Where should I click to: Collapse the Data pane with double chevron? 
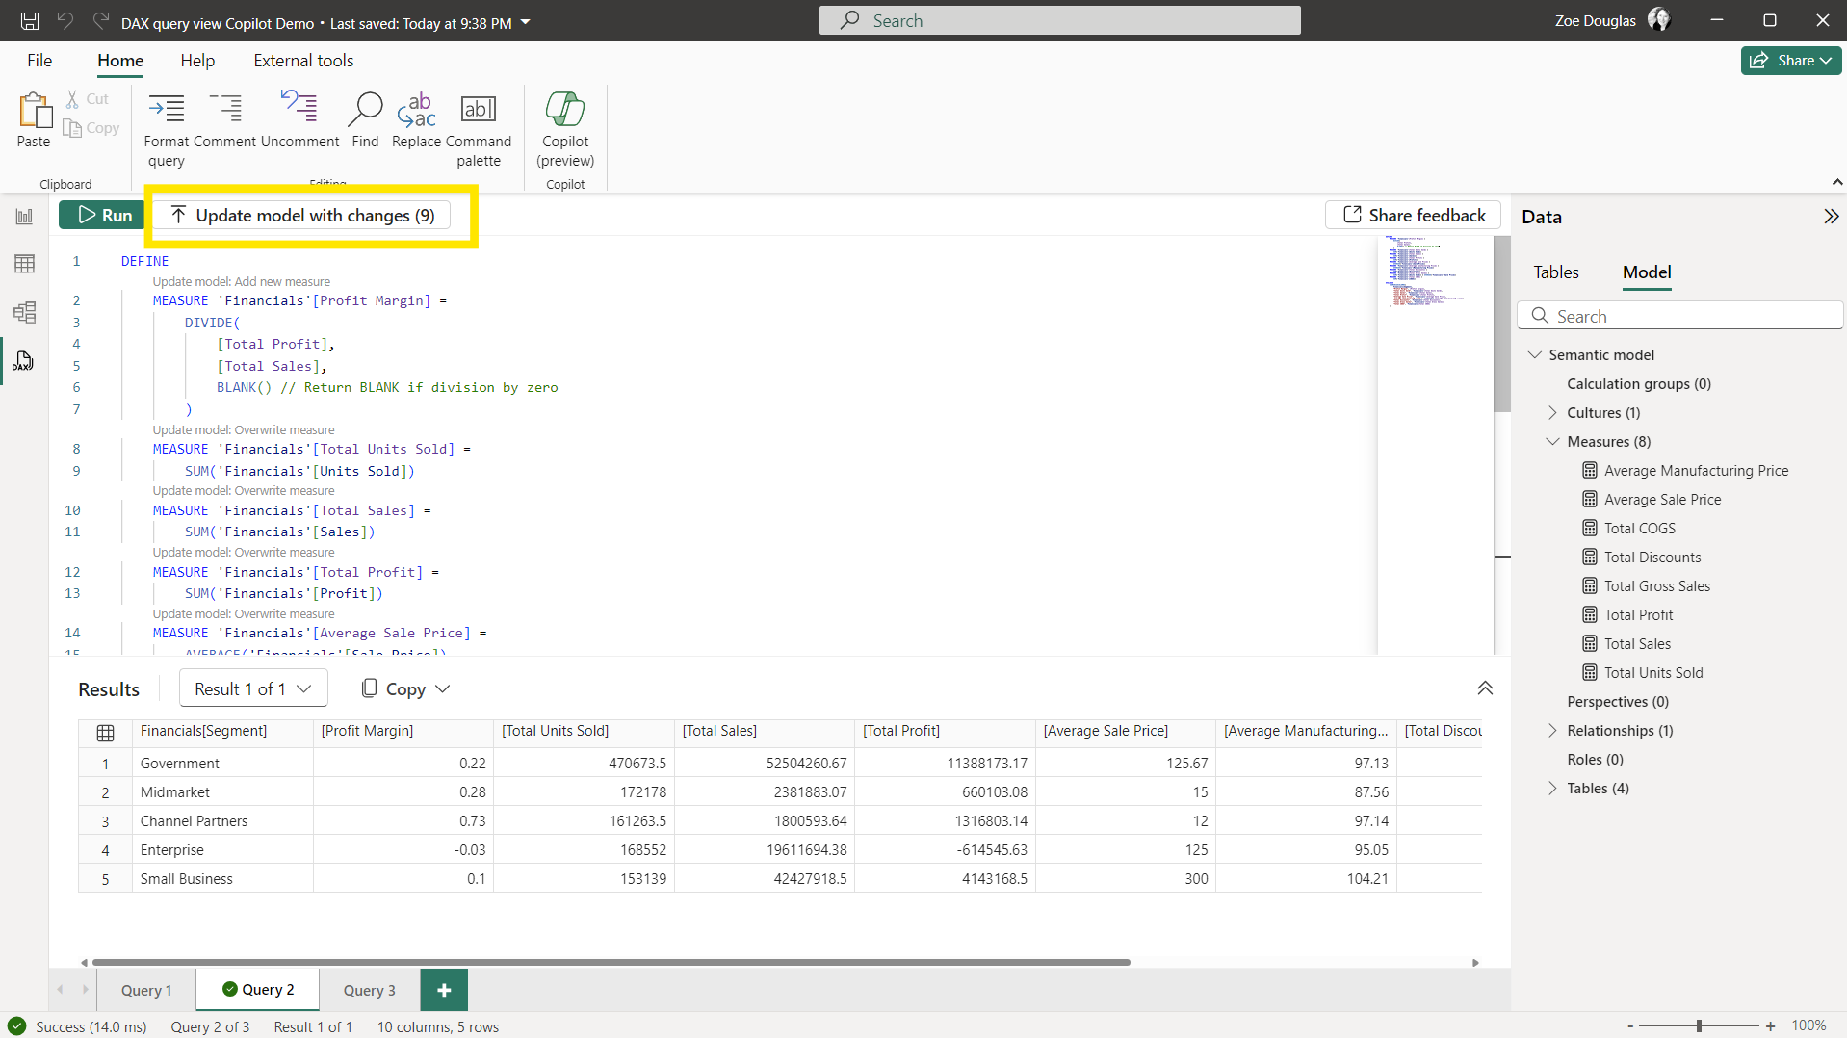(1831, 217)
